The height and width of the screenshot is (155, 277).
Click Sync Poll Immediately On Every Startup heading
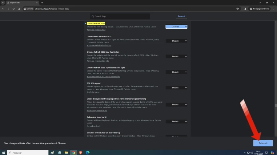(x=103, y=133)
